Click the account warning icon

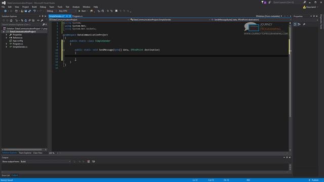pos(304,7)
